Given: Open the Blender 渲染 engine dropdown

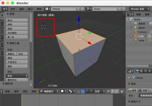Looking at the screenshot, I should (x=139, y=9).
